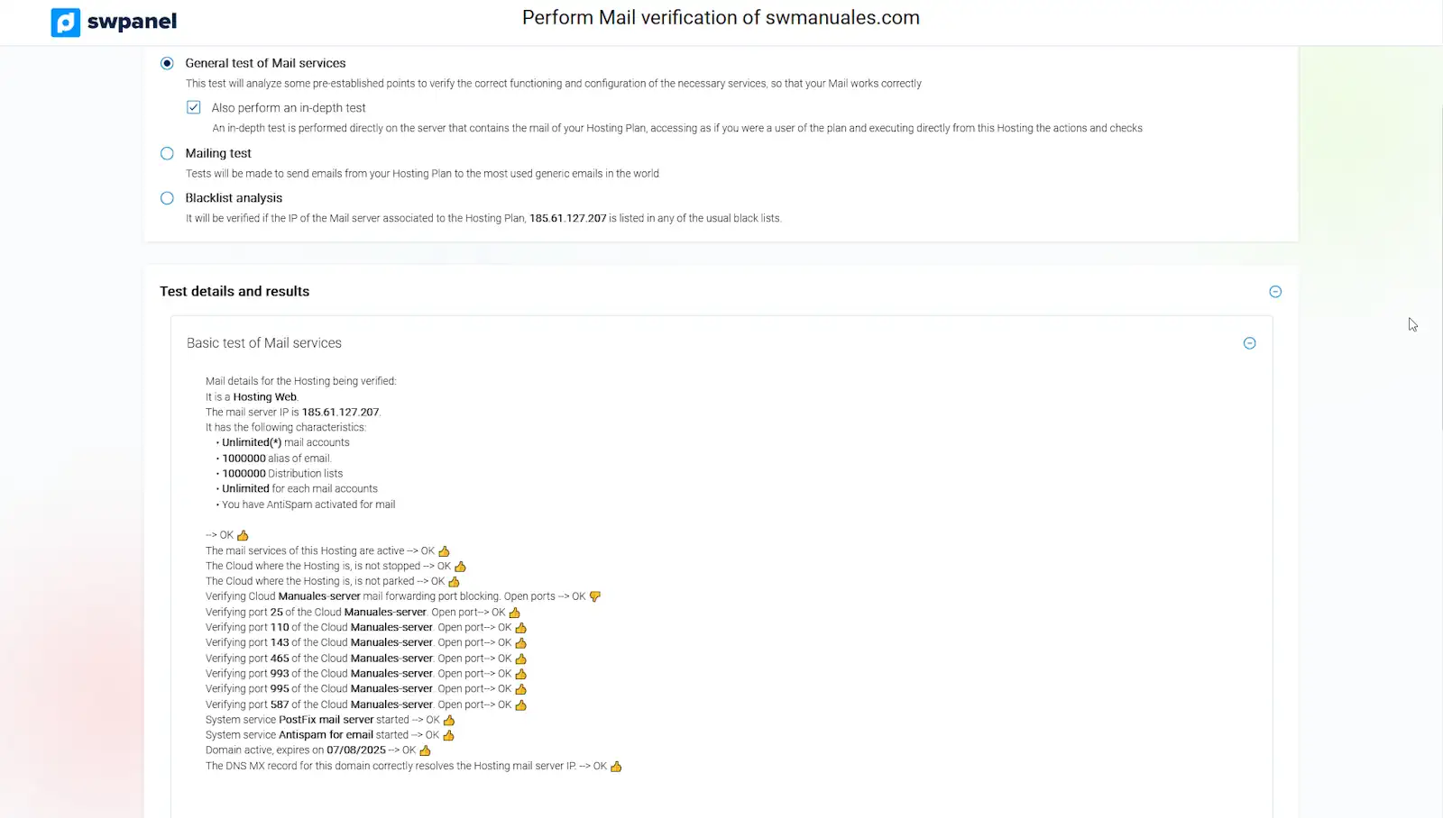Click the Test details and results heading
This screenshot has height=818, width=1443.
[x=234, y=292]
